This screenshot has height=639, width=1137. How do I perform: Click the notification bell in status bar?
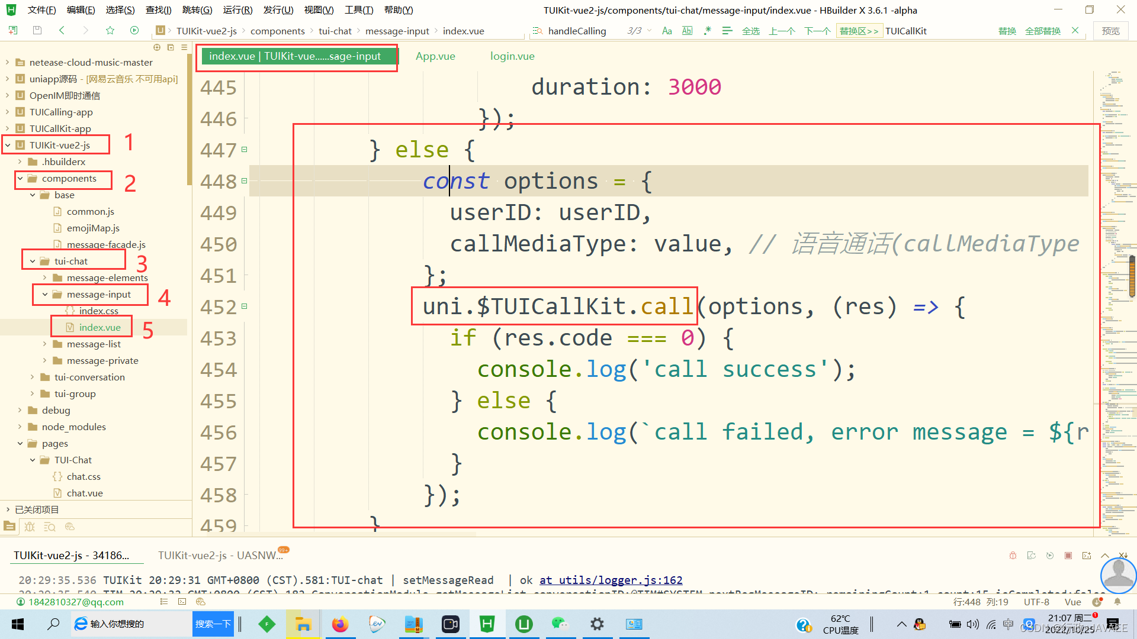[x=1117, y=602]
